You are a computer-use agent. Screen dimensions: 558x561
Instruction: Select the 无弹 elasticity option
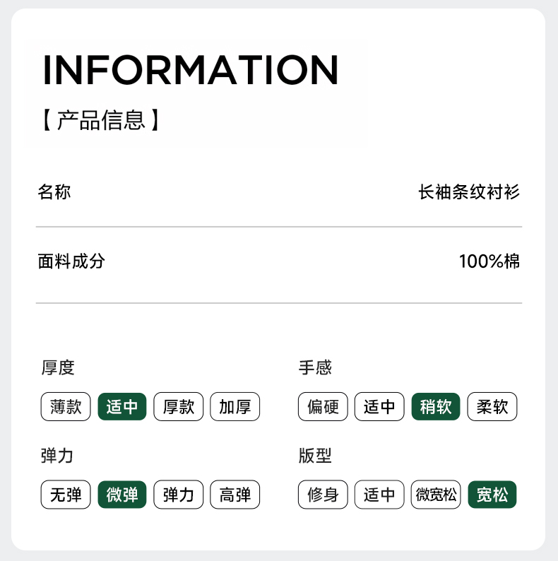[66, 495]
